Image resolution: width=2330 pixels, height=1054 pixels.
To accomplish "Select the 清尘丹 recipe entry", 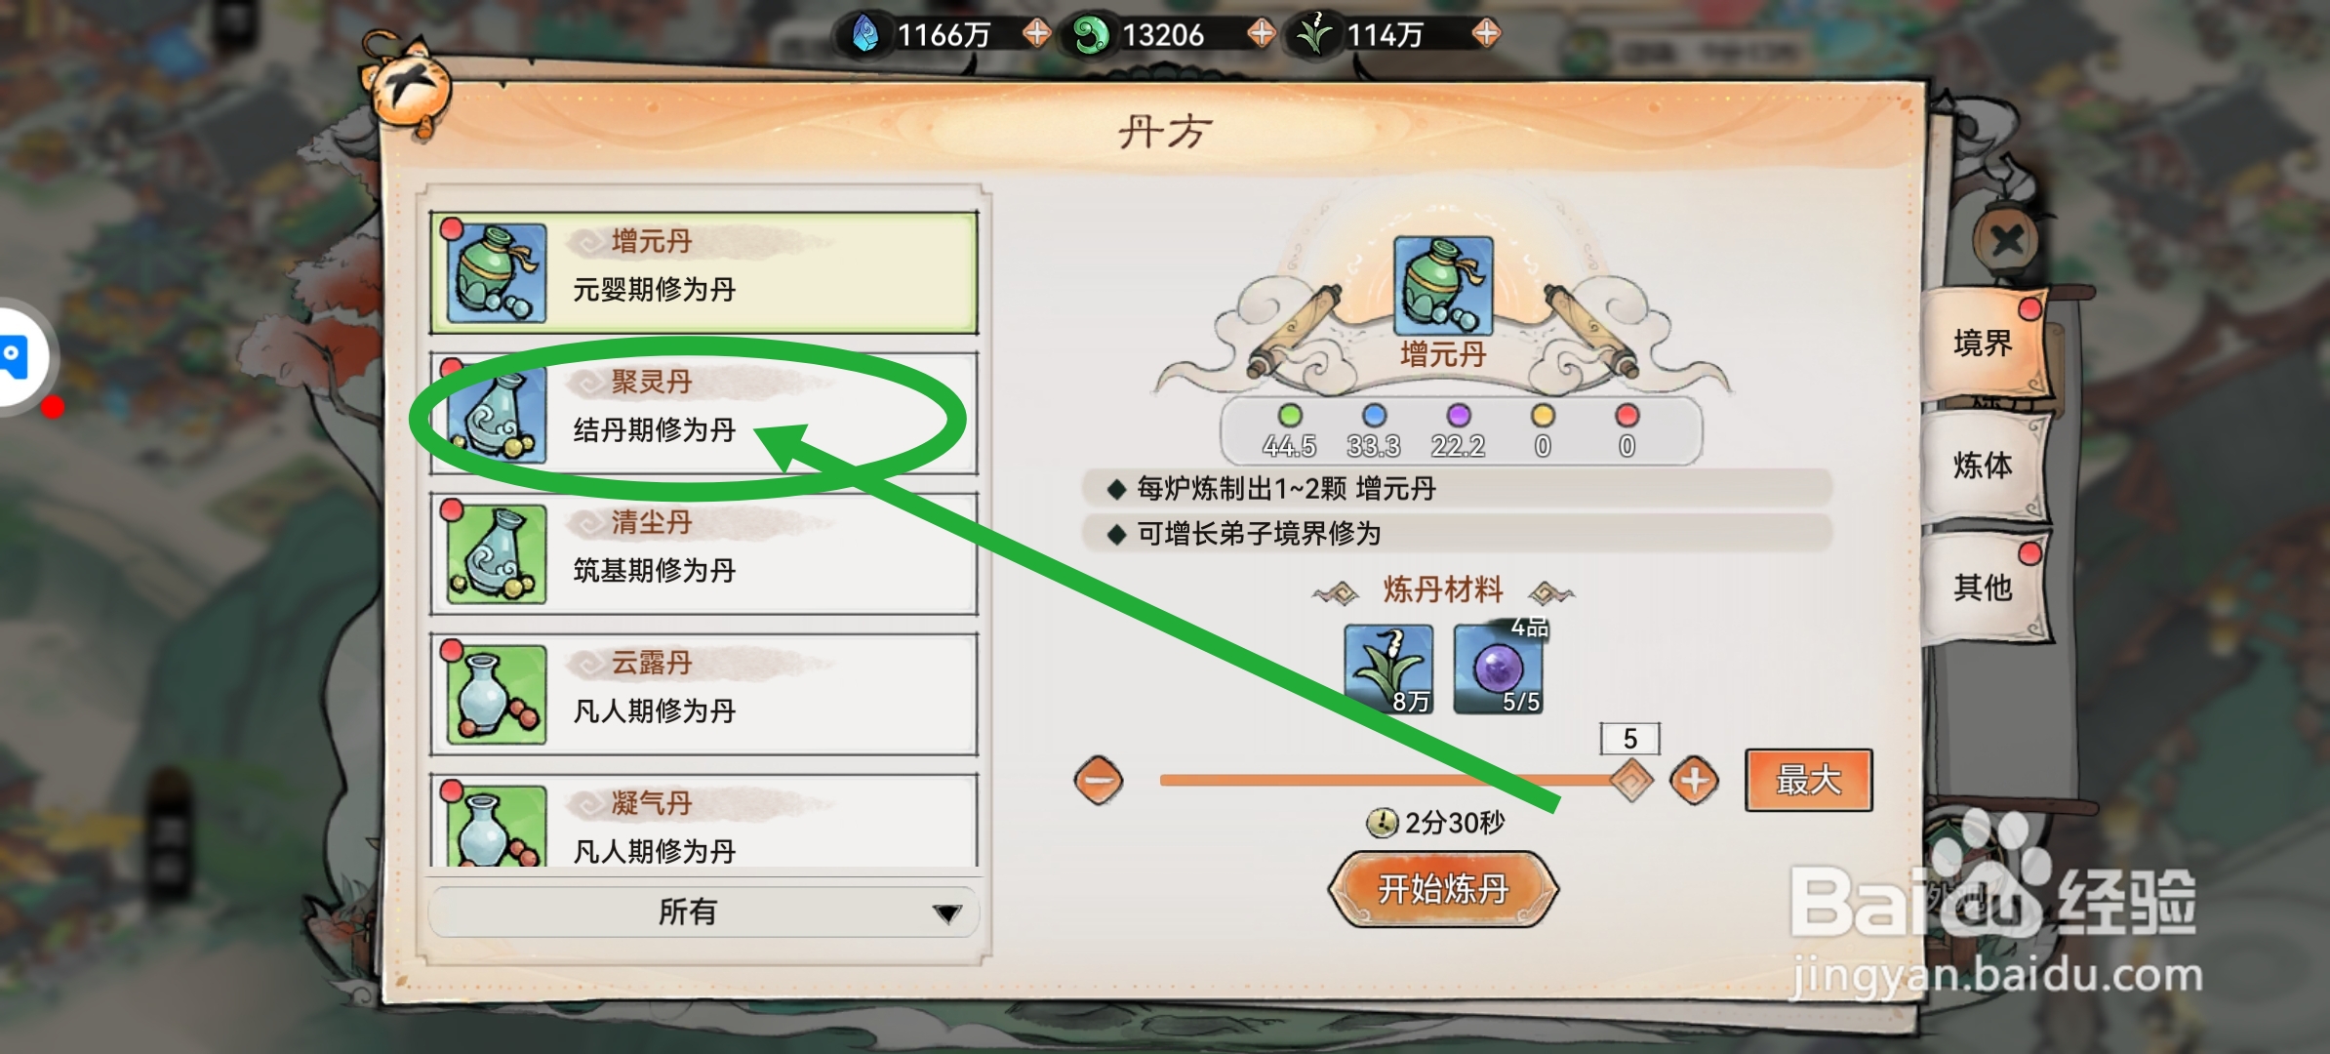I will click(x=703, y=554).
